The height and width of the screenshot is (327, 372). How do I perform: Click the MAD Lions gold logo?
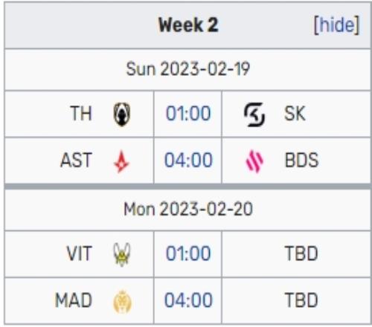pyautogui.click(x=122, y=301)
